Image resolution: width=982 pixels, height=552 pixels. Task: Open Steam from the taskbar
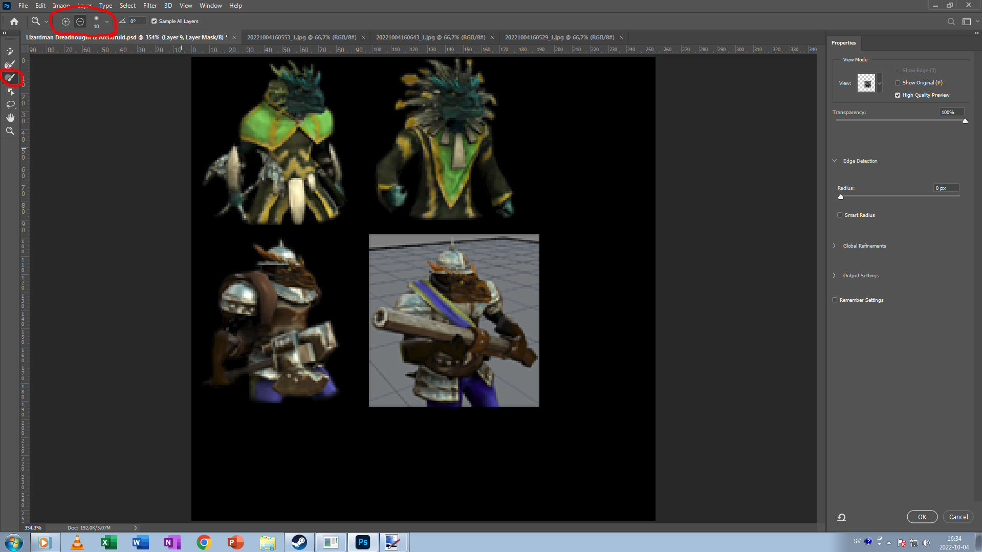click(299, 542)
